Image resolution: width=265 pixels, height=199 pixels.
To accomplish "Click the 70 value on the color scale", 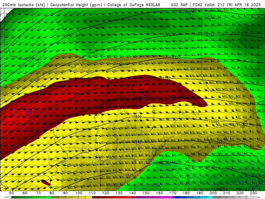I will coord(38,193).
